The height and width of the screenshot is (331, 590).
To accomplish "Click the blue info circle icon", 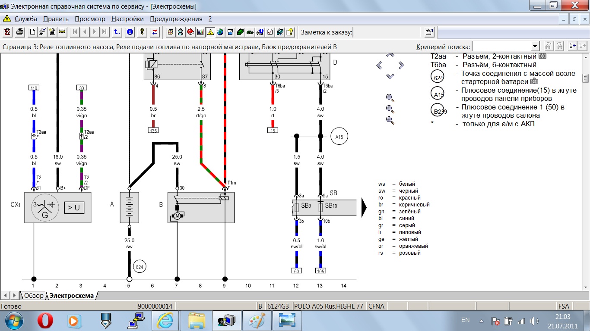I will click(130, 32).
